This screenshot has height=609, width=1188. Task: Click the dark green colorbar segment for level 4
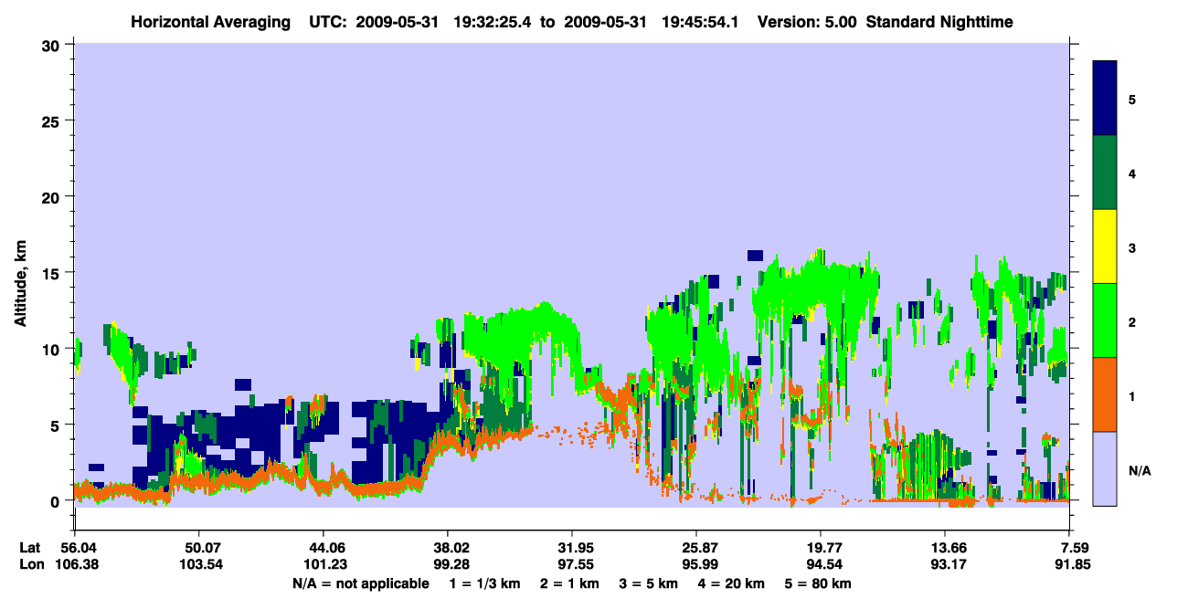tap(1105, 173)
